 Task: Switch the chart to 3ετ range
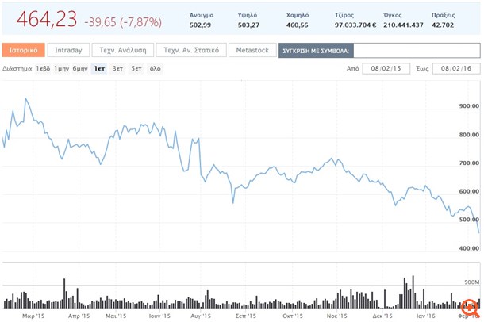click(x=117, y=69)
